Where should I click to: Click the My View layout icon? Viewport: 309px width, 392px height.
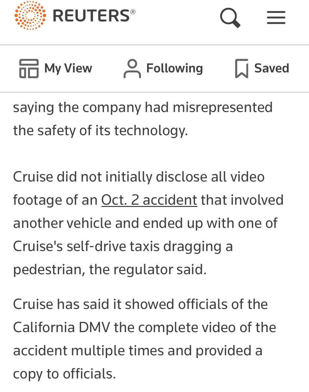pos(29,69)
